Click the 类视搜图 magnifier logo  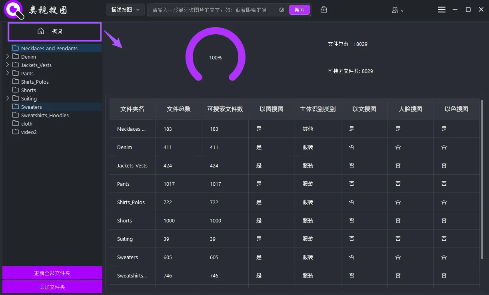pos(13,10)
